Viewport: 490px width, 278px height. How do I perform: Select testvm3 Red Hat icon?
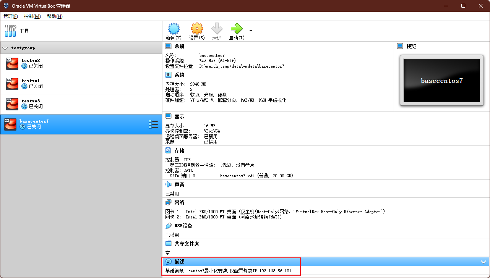point(12,104)
